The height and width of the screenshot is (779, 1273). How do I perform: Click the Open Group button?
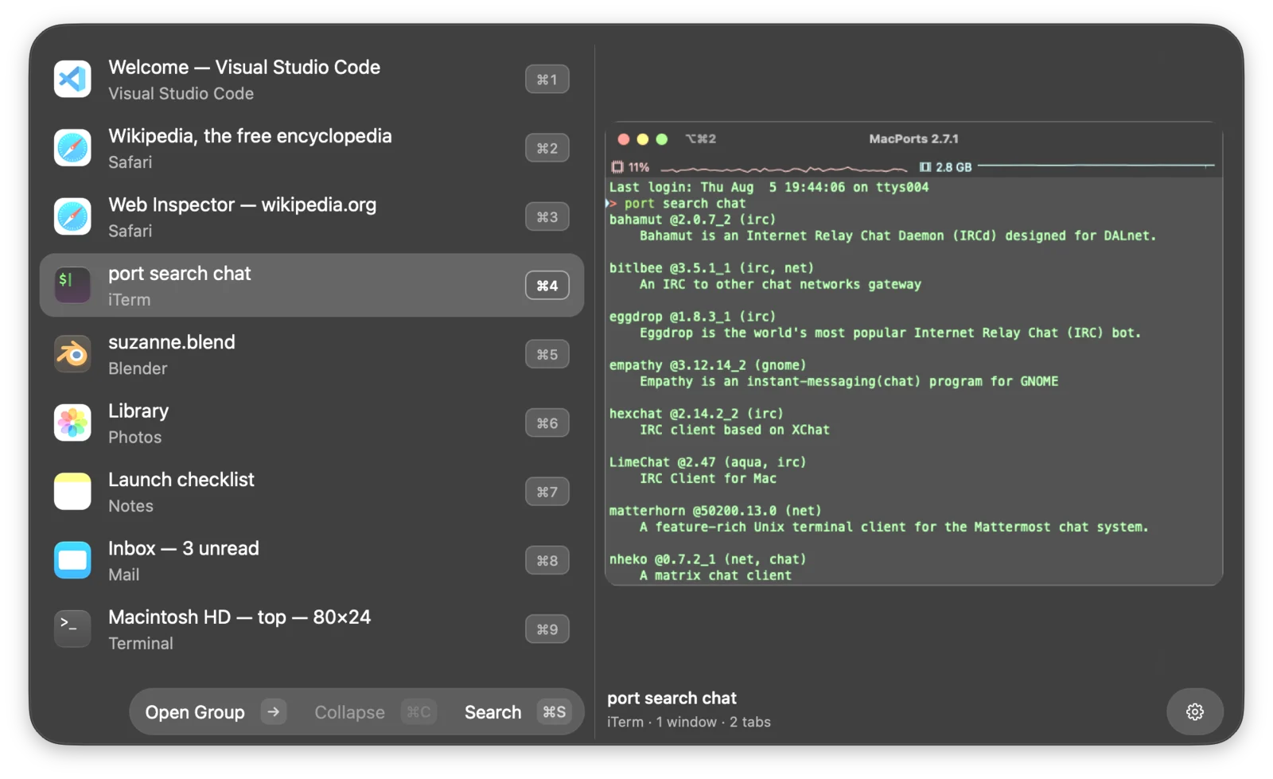215,711
